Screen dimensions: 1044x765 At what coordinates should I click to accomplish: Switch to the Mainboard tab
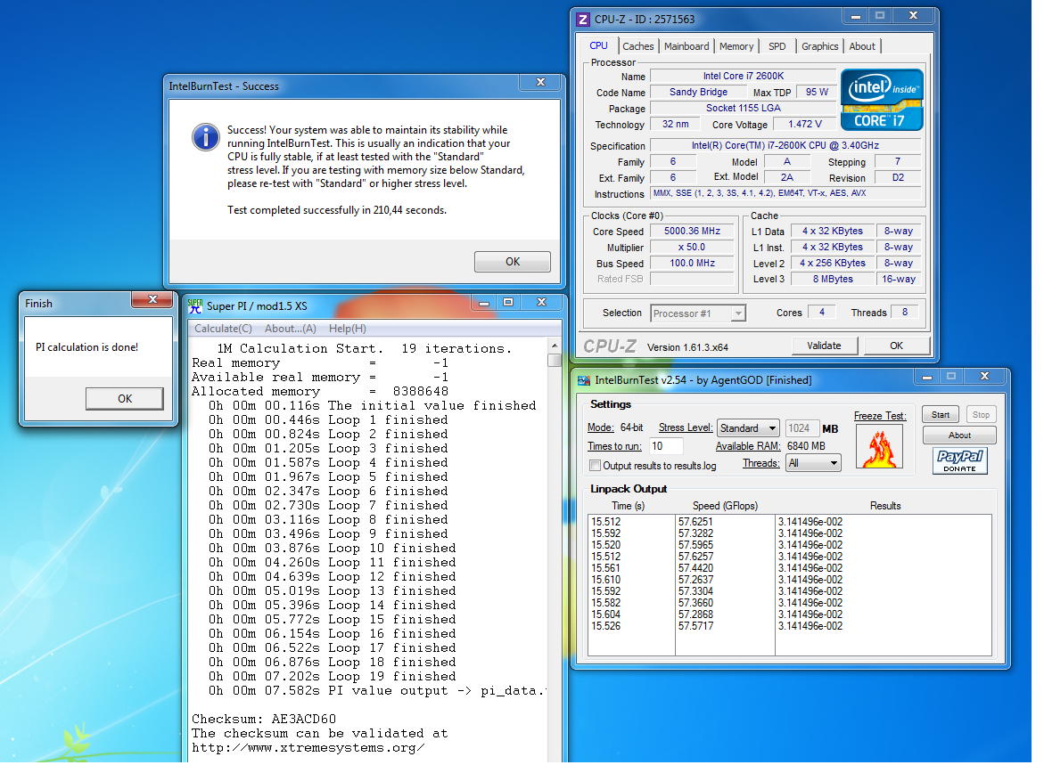(x=686, y=46)
